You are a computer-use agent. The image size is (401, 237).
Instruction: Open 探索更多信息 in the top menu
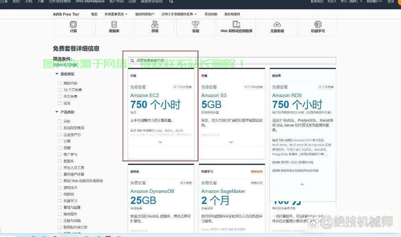[152, 1]
